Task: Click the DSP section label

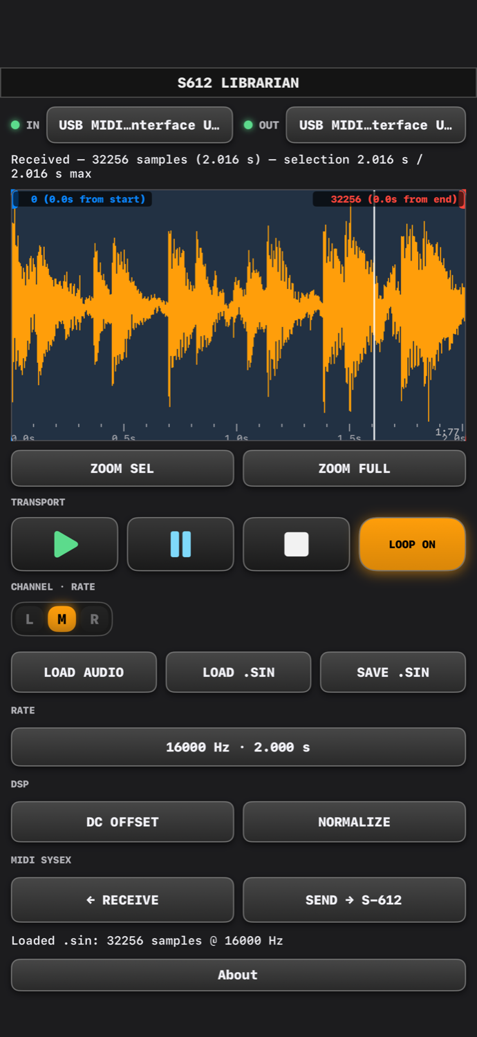Action: (20, 784)
